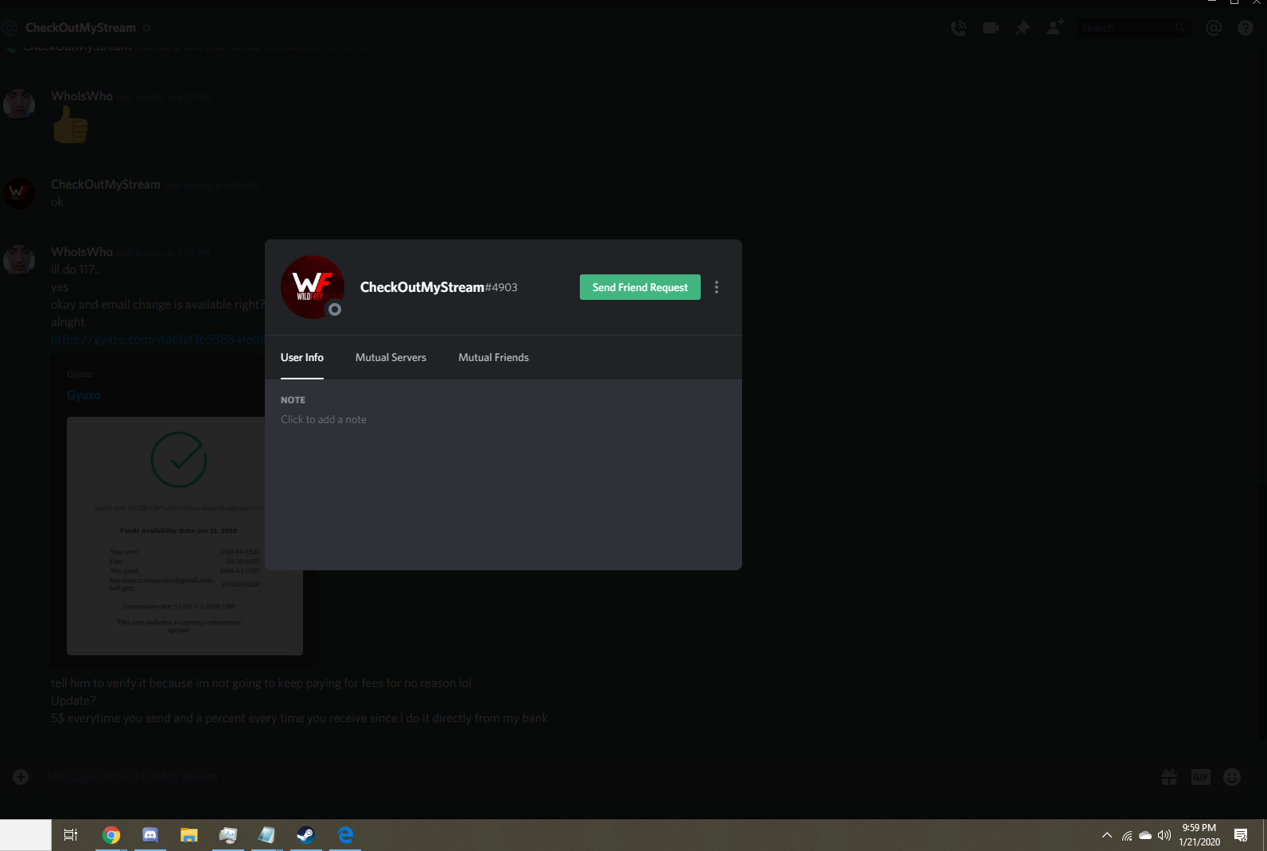The image size is (1267, 851).
Task: Click WhoIsWho avatar beside 'ill do 117..'
Action: pyautogui.click(x=18, y=259)
